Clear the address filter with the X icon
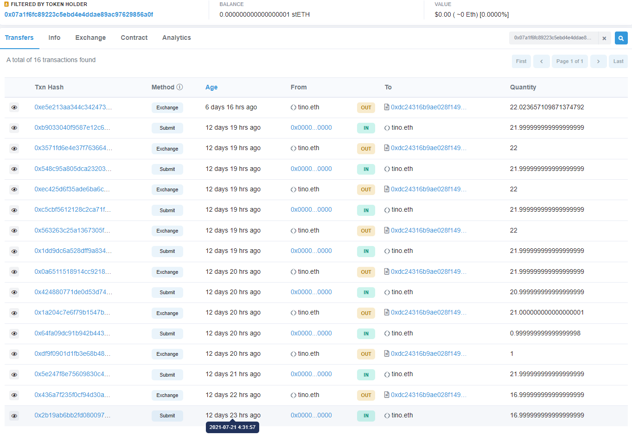The width and height of the screenshot is (632, 435). click(x=604, y=38)
